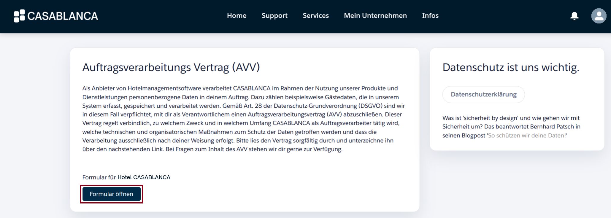
Task: Open the Support menu
Action: pyautogui.click(x=274, y=16)
